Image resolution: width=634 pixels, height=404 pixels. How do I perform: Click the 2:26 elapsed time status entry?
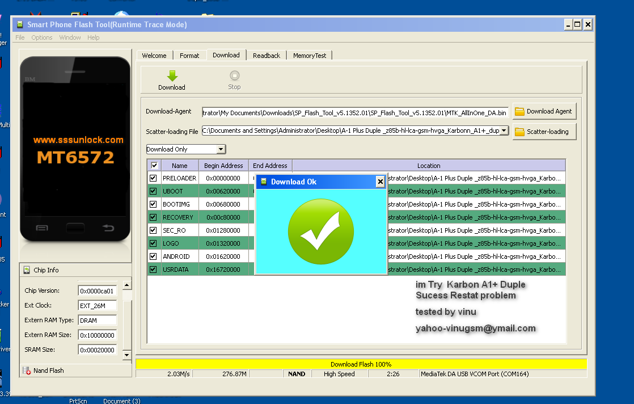click(393, 374)
